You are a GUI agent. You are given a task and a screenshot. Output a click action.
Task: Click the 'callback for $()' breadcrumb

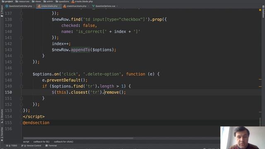click(x=41, y=142)
